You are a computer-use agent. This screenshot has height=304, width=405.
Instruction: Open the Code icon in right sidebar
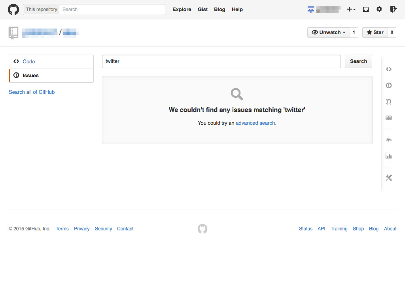tap(389, 69)
